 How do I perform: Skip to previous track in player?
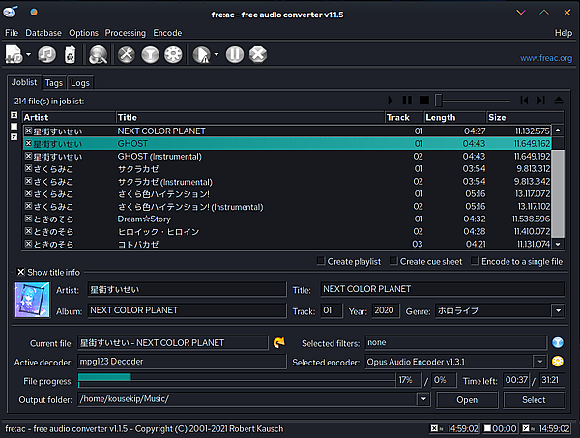click(x=524, y=101)
